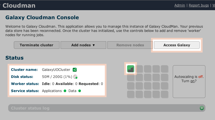The image size is (215, 120).
Task: Click the 'Disk status:' label
Action: point(22,77)
